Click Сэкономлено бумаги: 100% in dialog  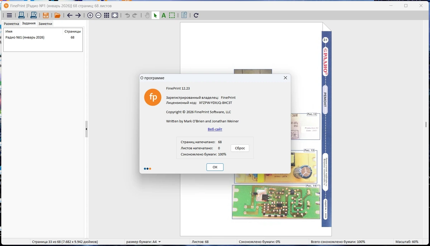tap(204, 154)
